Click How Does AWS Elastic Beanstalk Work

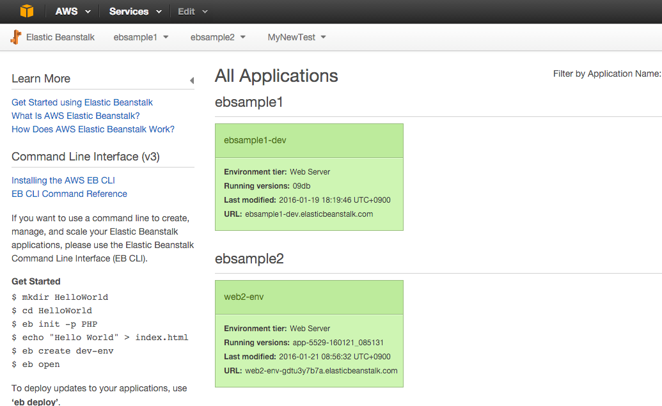click(x=93, y=129)
